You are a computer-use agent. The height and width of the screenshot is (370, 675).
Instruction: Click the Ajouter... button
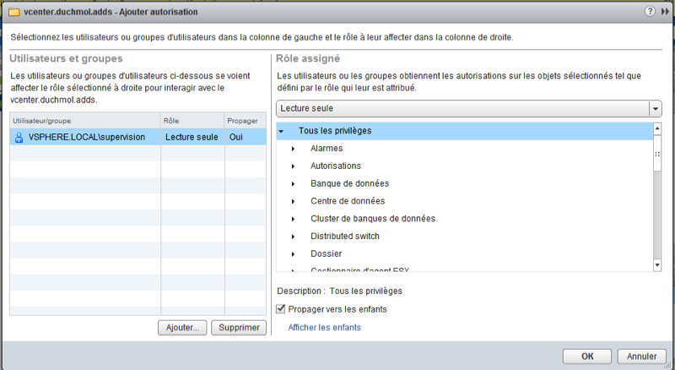pos(181,328)
